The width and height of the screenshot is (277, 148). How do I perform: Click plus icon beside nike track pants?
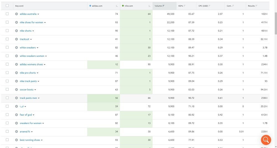click(x=16, y=81)
